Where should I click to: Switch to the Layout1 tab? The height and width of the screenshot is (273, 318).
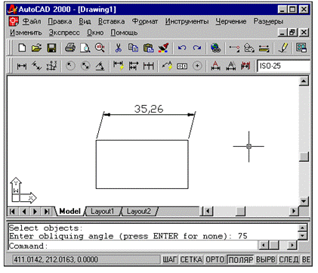pos(102,211)
